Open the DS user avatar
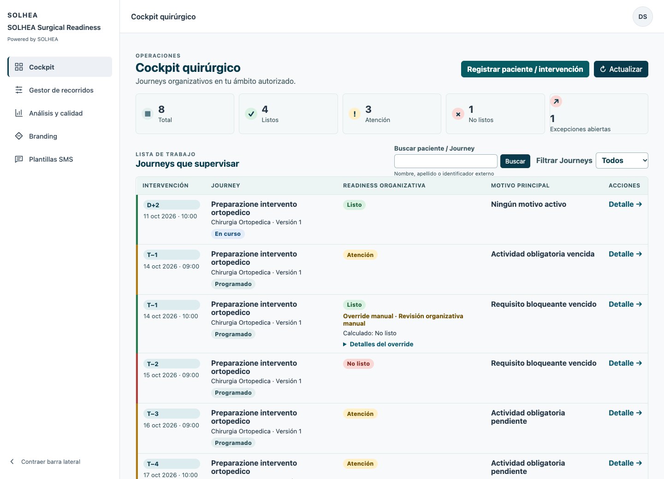 pyautogui.click(x=643, y=17)
